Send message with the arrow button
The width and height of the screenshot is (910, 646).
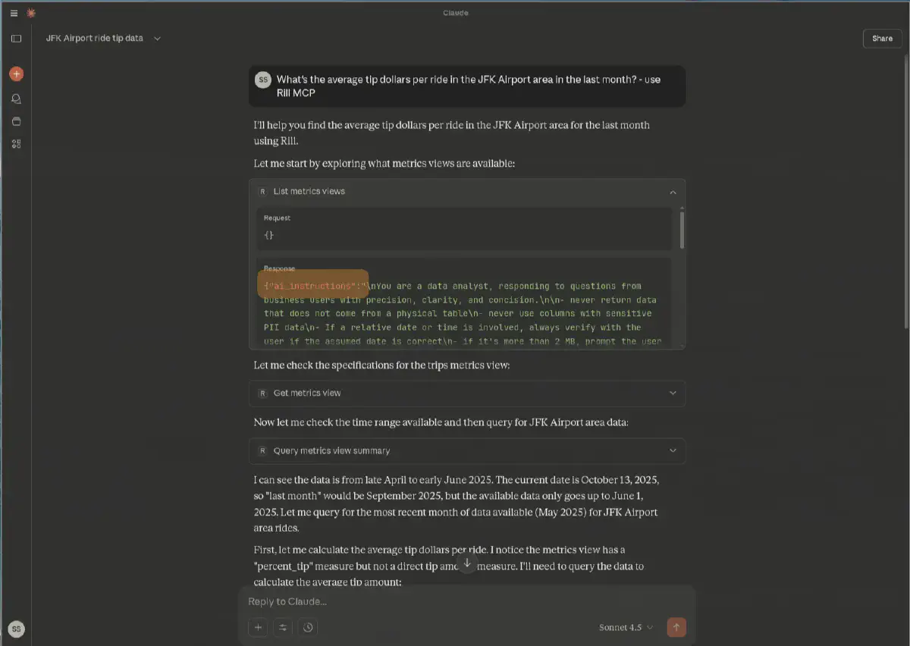click(x=676, y=627)
